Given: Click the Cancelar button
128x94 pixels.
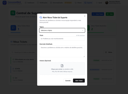Looking at the screenshot, I should pos(68,80).
